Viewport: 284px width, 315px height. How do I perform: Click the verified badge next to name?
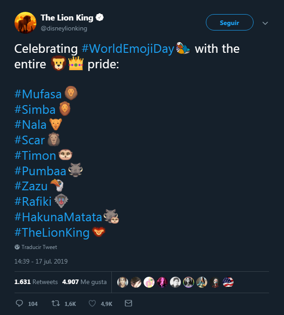pyautogui.click(x=99, y=18)
